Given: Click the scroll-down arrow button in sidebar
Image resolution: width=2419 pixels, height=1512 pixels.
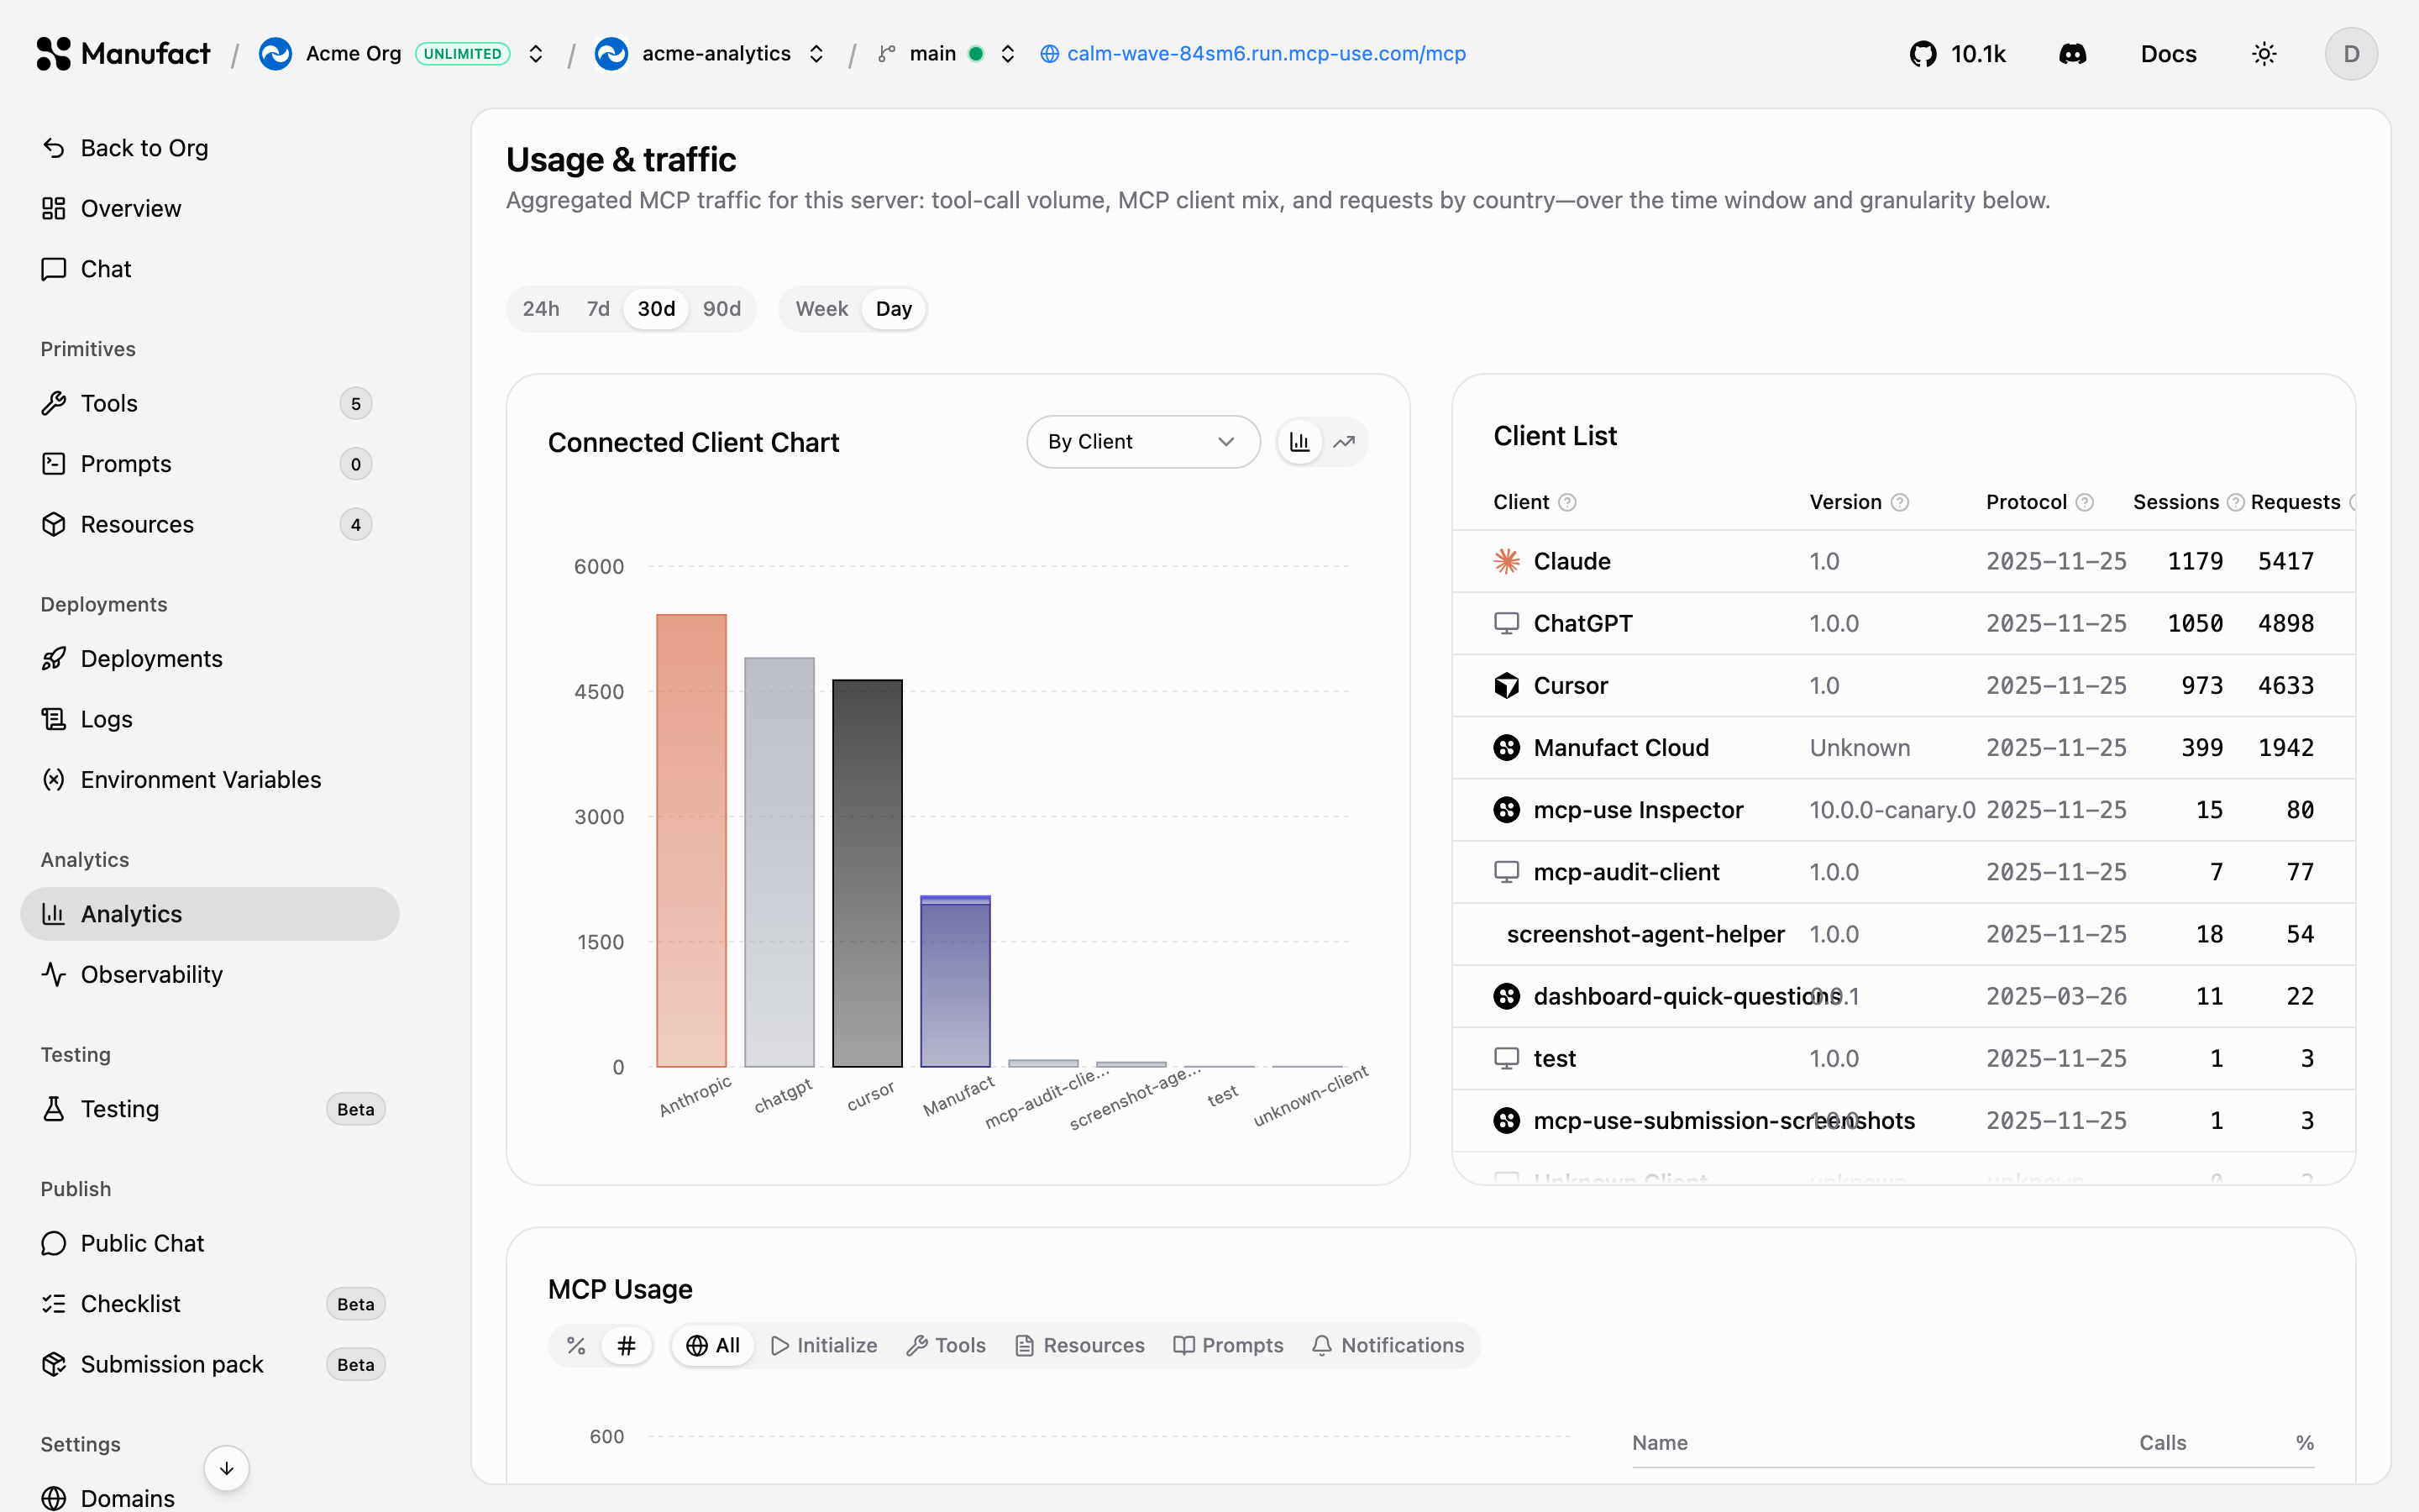Looking at the screenshot, I should coord(227,1468).
